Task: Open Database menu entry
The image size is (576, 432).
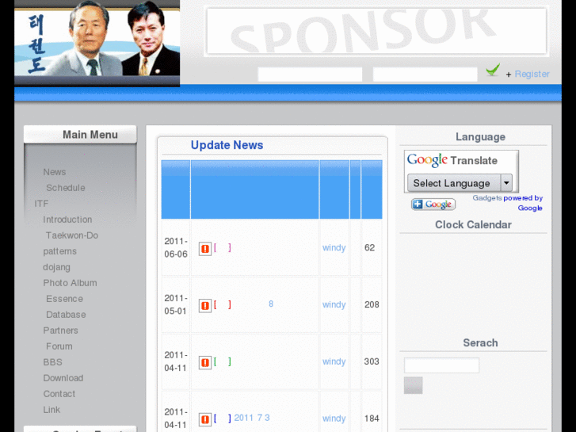Action: (66, 315)
